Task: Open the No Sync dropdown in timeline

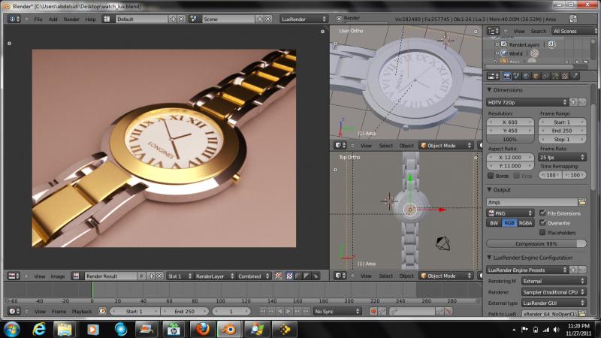Action: pyautogui.click(x=337, y=312)
